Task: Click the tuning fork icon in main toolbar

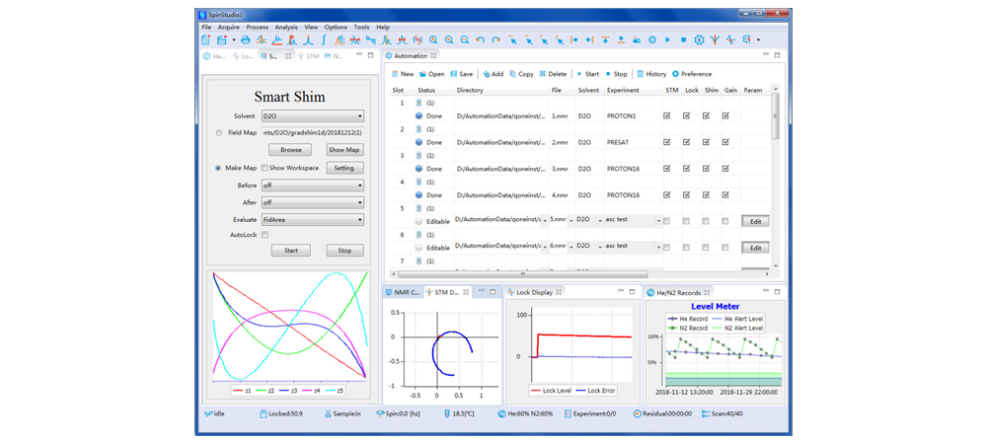Action: [715, 39]
